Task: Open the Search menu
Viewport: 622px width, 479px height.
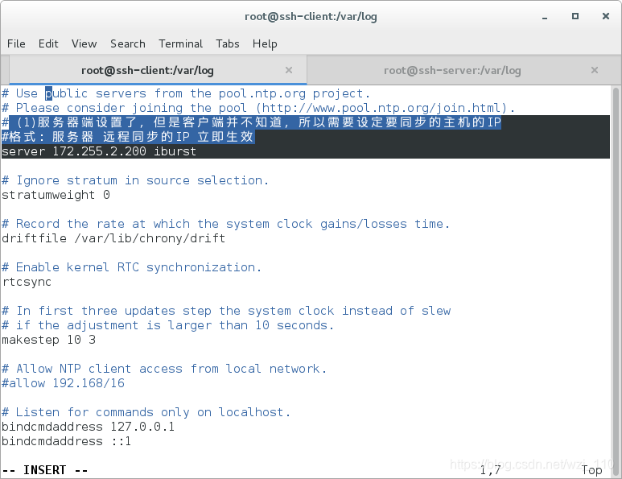Action: coord(128,43)
